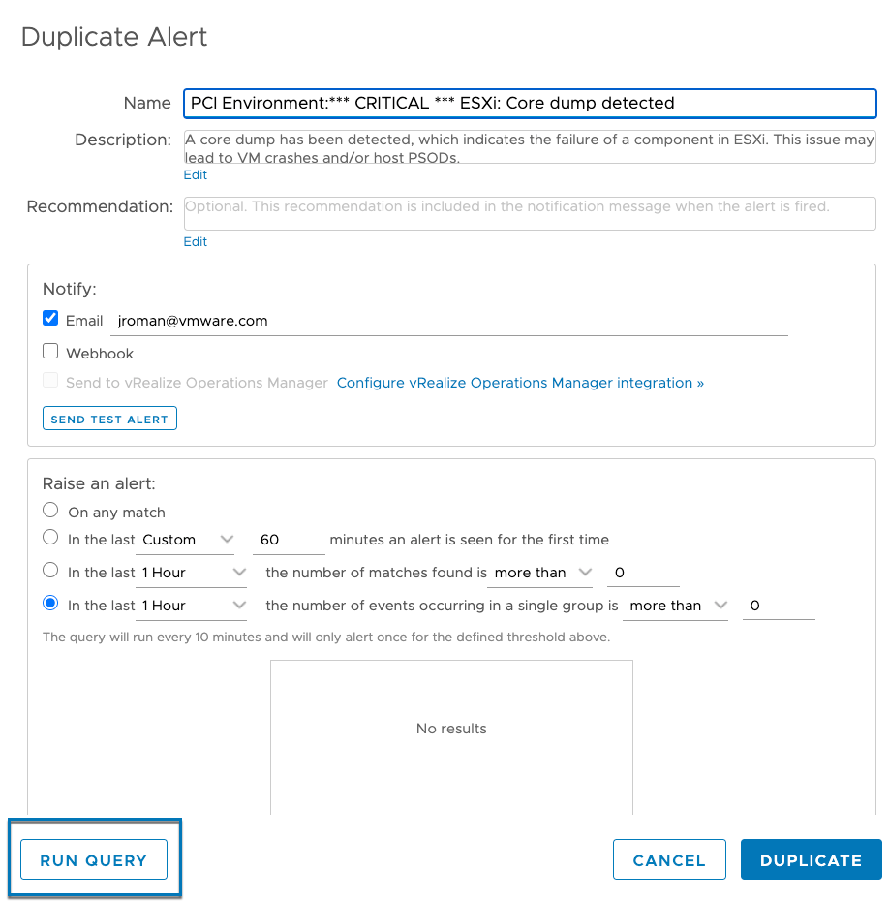Click the email address input field

(x=448, y=321)
